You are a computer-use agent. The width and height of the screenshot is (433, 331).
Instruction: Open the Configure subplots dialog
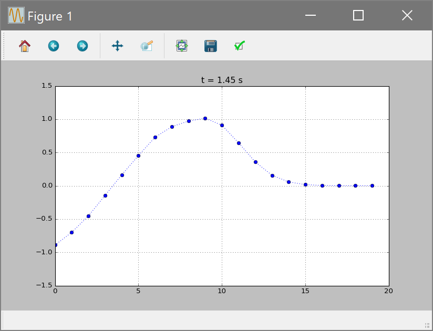click(182, 46)
